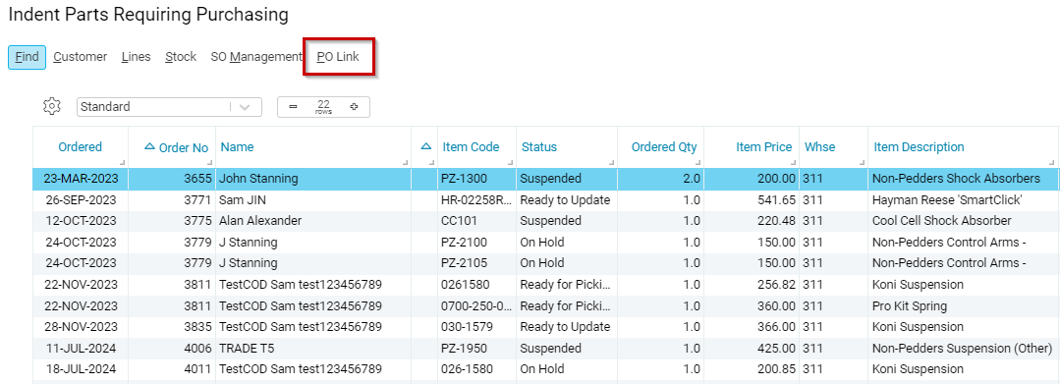Increase row count with plus button
The image size is (1060, 384).
[354, 107]
